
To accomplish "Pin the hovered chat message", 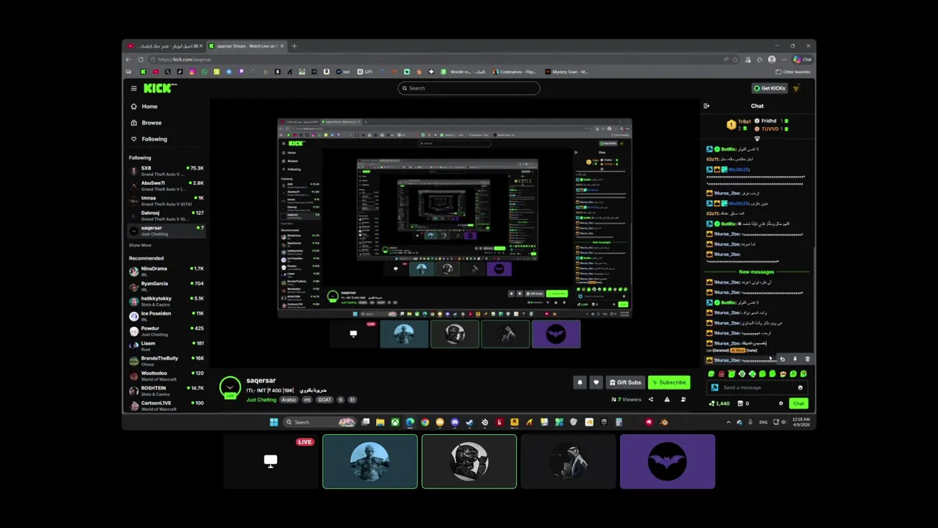I will (x=794, y=359).
